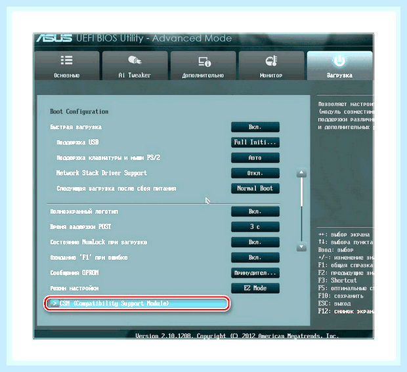Click the Boot Configuration heading
The image size is (407, 372).
coord(79,112)
